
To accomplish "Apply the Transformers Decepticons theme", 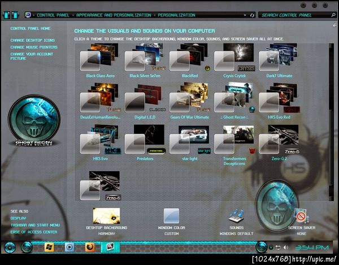I will [x=234, y=145].
